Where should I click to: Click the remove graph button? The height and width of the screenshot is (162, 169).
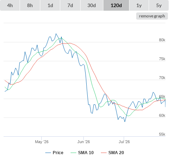point(152,16)
